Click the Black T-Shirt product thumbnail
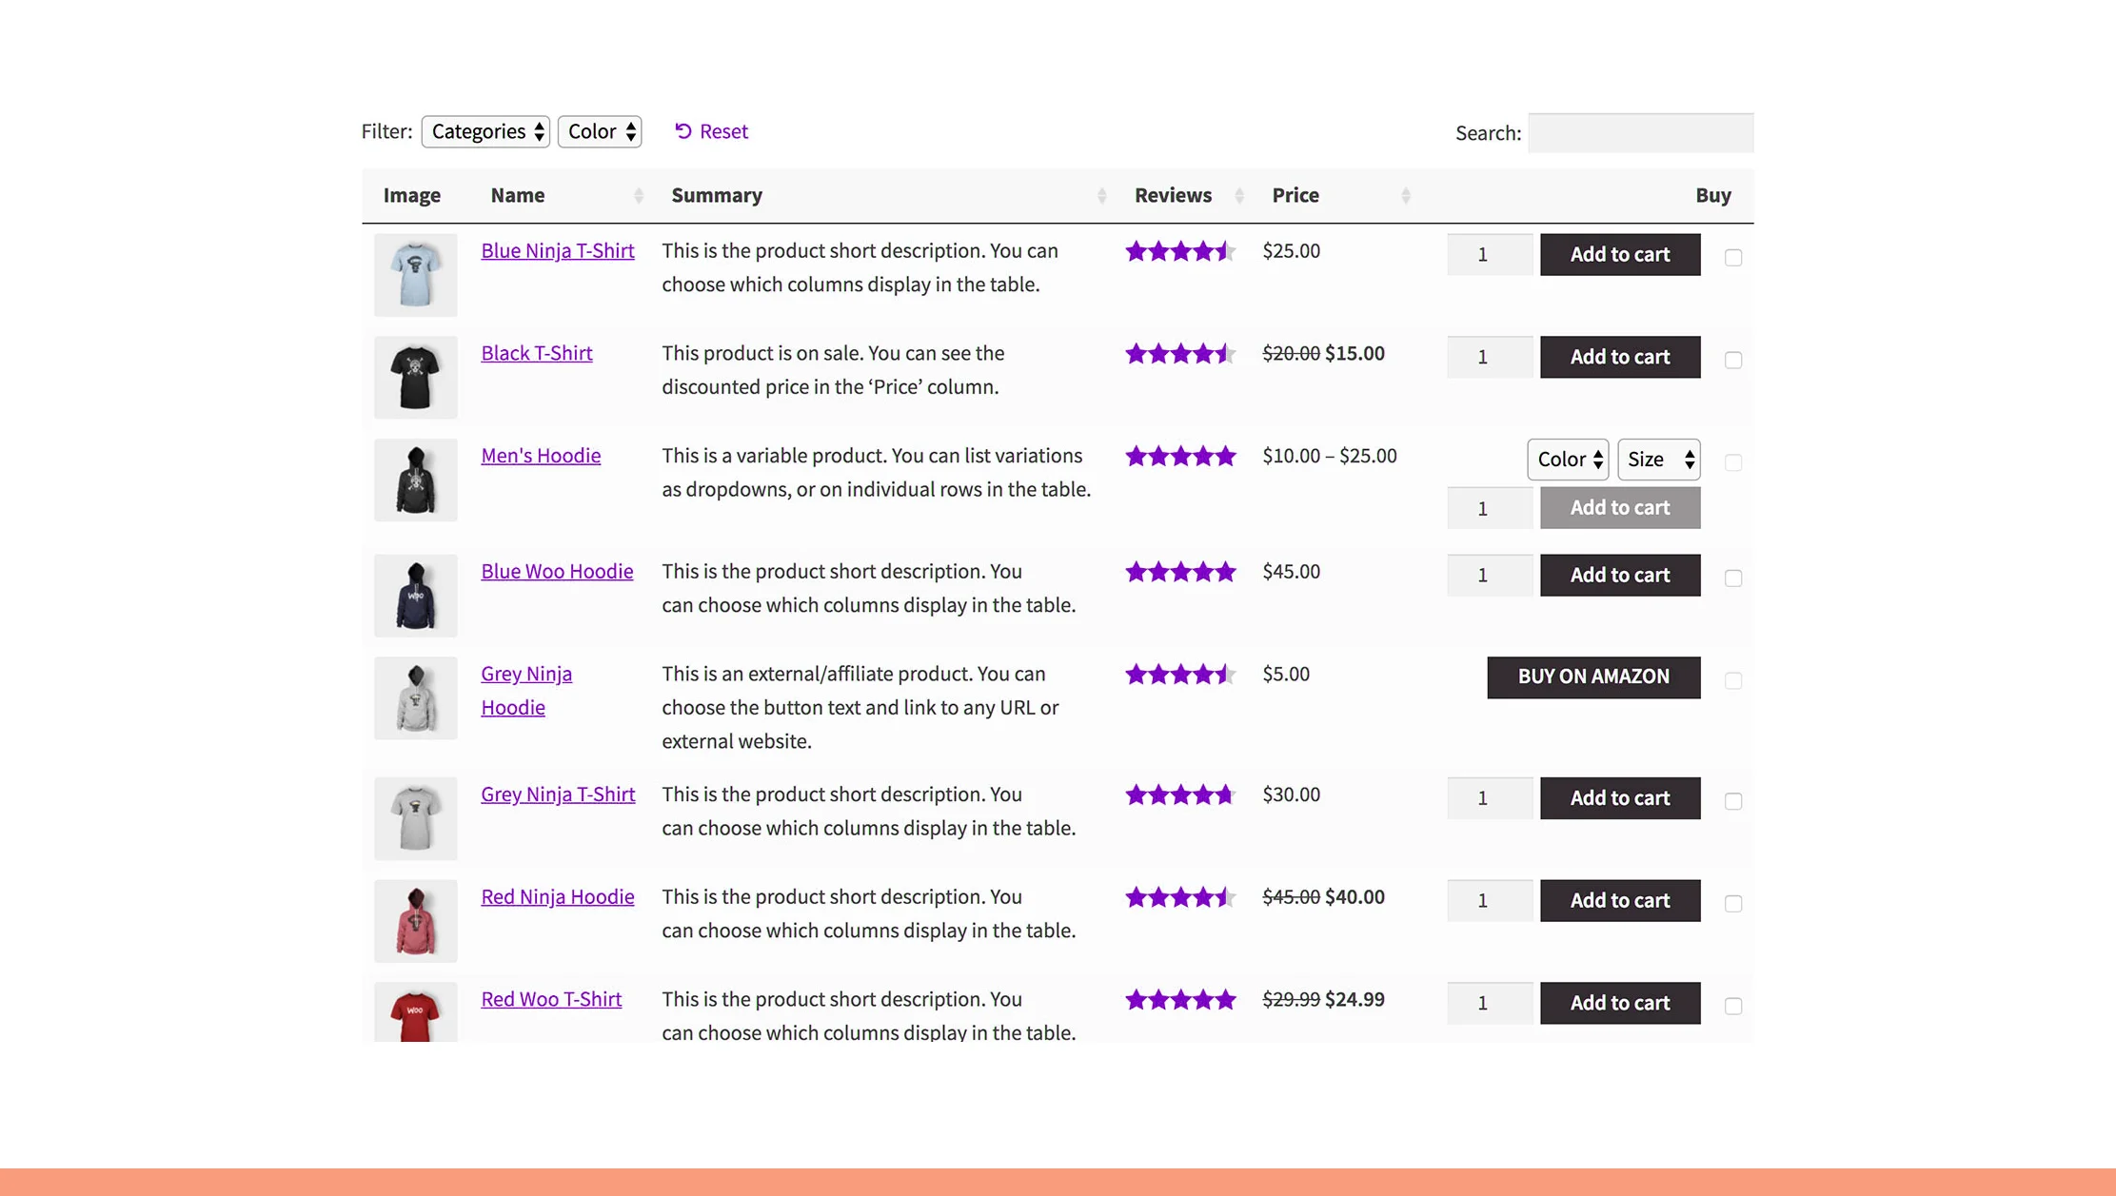Viewport: 2116px width, 1196px height. click(x=415, y=377)
